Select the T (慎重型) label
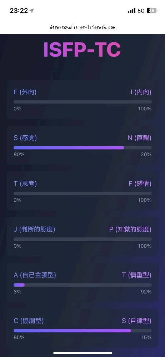 137,275
